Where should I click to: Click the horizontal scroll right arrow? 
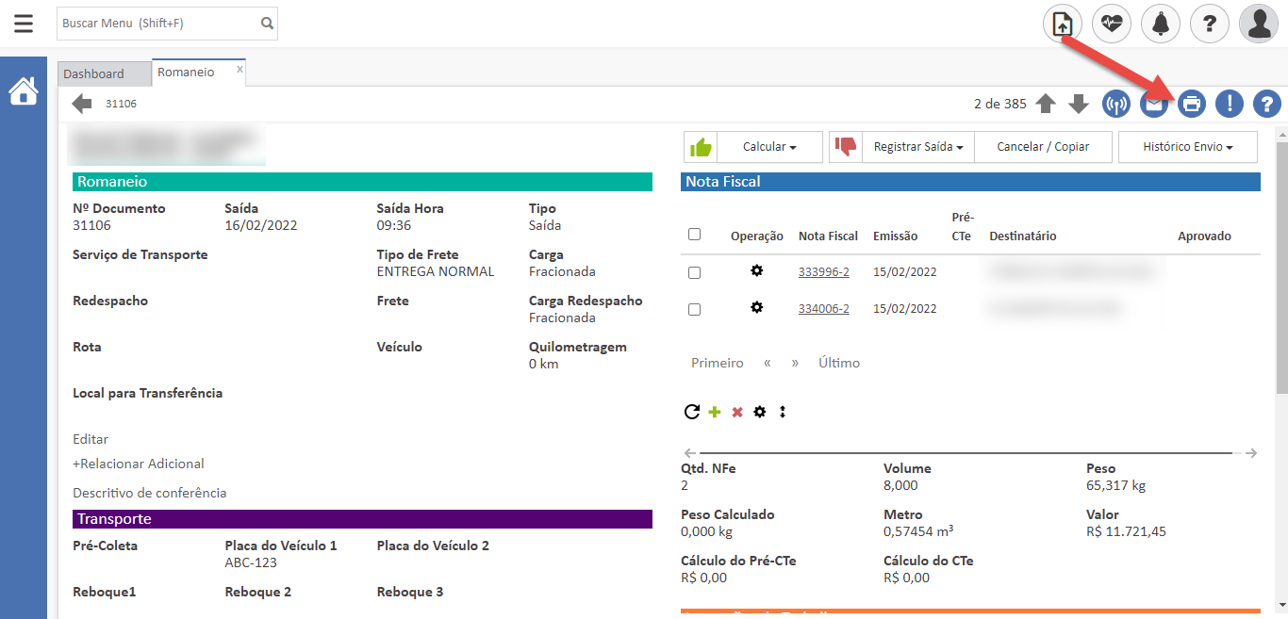point(1250,453)
